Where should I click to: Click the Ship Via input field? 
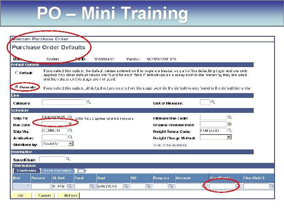(x=54, y=131)
